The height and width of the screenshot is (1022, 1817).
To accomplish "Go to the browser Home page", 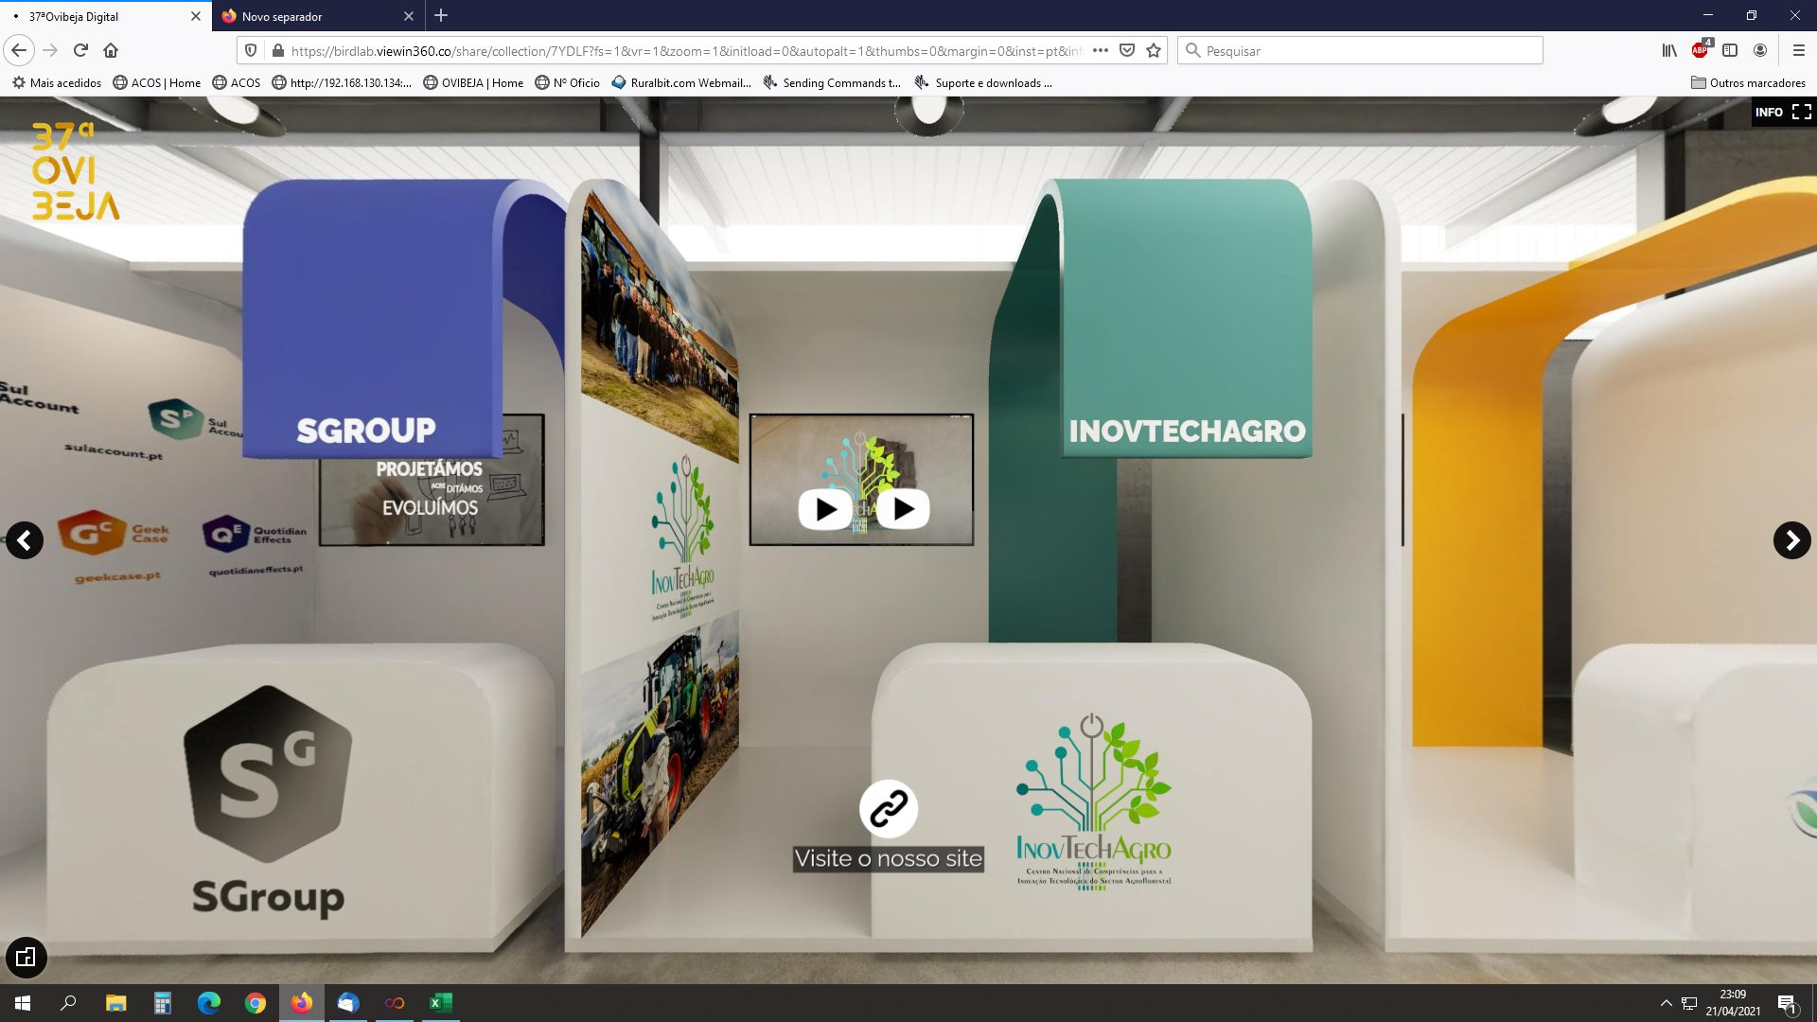I will (x=111, y=50).
